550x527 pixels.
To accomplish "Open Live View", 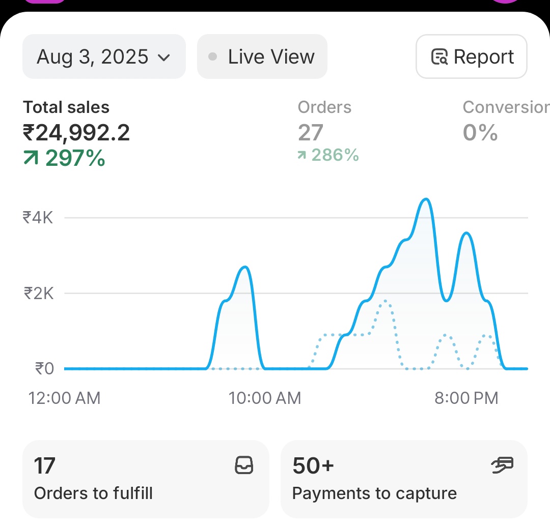I will 262,56.
